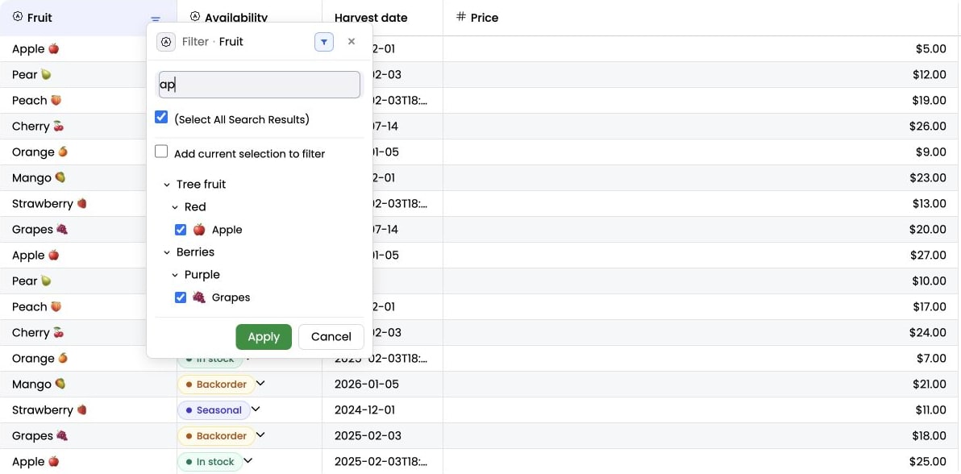Viewport: 961px width, 474px height.
Task: Open dropdown arrow next to Seasonal badge
Action: tap(256, 409)
